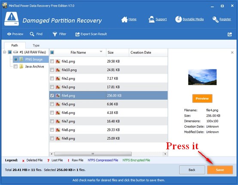Check the file1.png checkbox
238x185 pixels.
[x=52, y=61]
